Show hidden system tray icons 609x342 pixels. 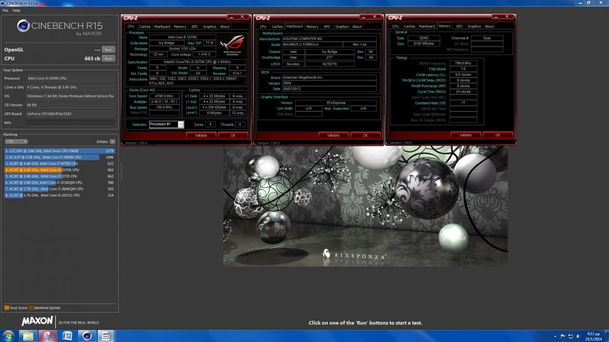tap(556, 336)
